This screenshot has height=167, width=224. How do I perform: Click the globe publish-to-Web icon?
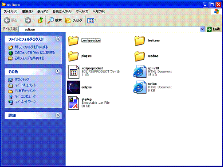11,53
